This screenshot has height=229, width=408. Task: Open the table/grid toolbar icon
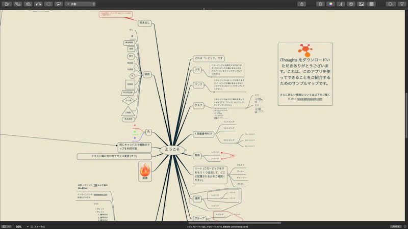(x=372, y=4)
